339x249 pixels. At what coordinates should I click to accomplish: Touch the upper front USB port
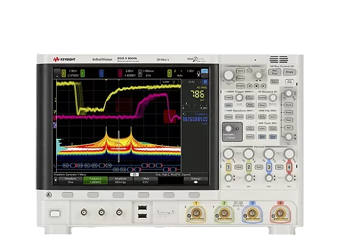tap(142, 208)
